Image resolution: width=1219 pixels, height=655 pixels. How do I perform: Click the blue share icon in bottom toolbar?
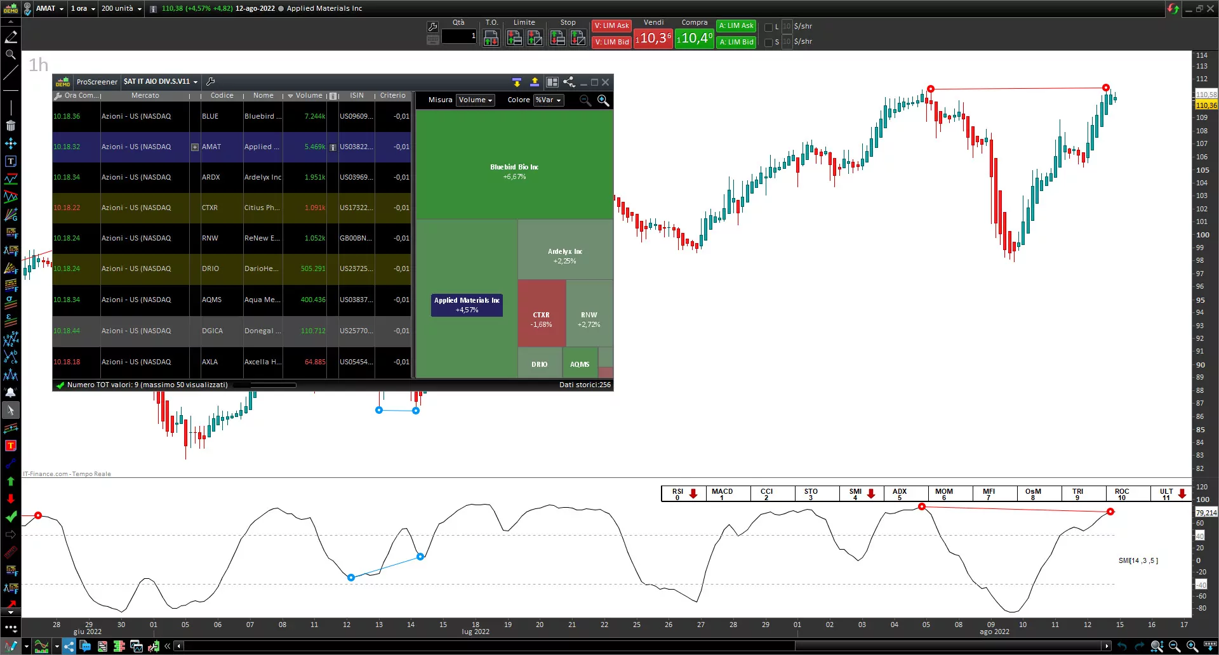tap(69, 646)
